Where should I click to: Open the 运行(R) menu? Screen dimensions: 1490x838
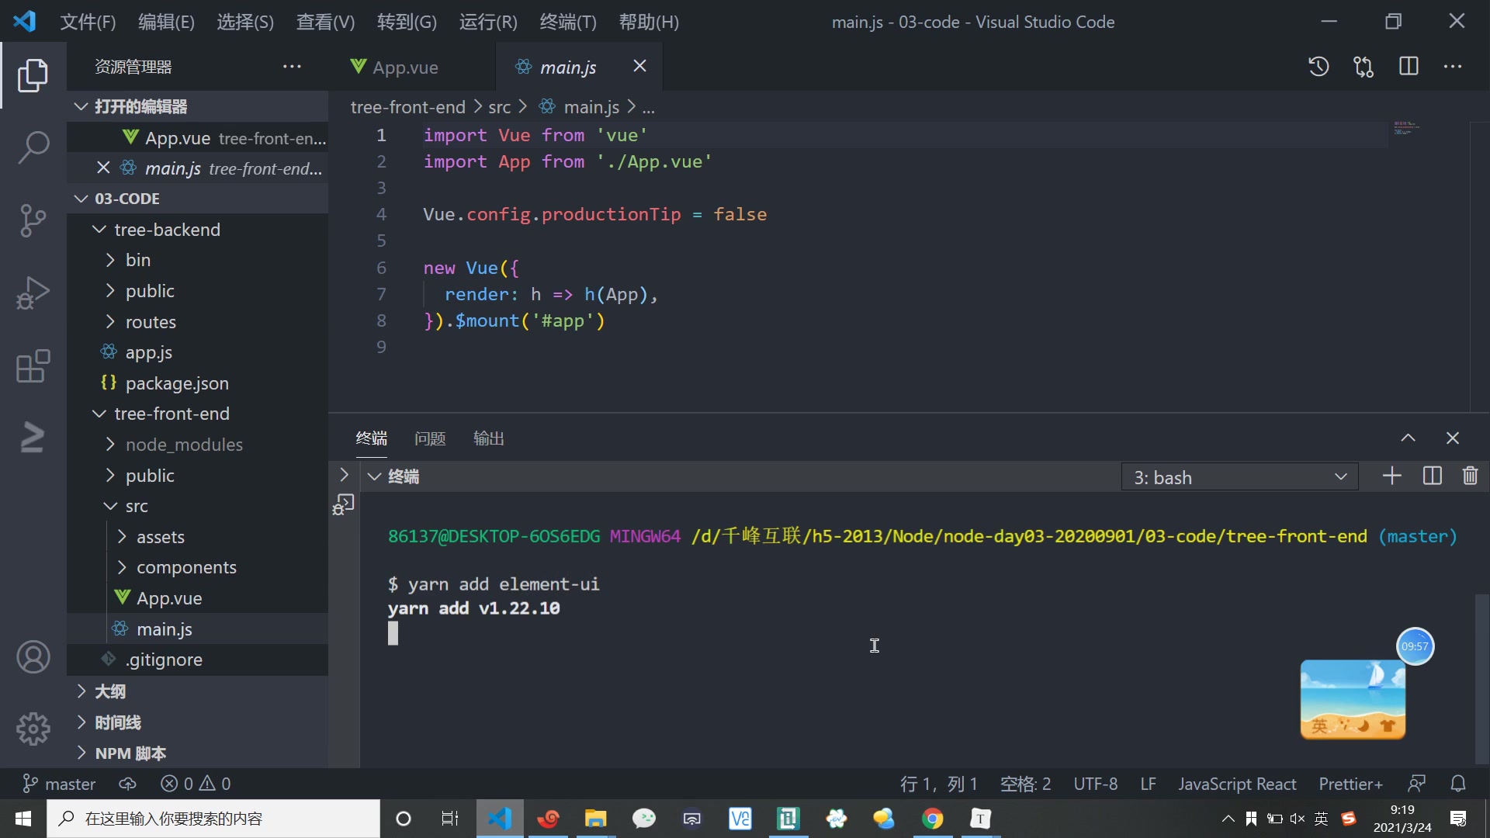click(487, 21)
